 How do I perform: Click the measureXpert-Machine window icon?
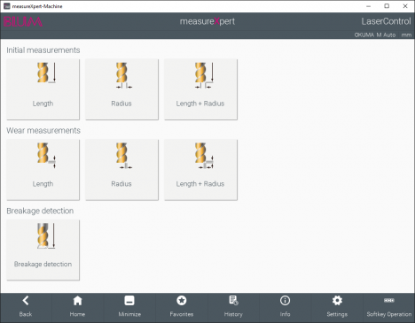click(7, 6)
